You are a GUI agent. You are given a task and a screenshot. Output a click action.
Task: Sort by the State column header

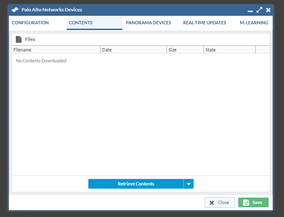(x=229, y=50)
